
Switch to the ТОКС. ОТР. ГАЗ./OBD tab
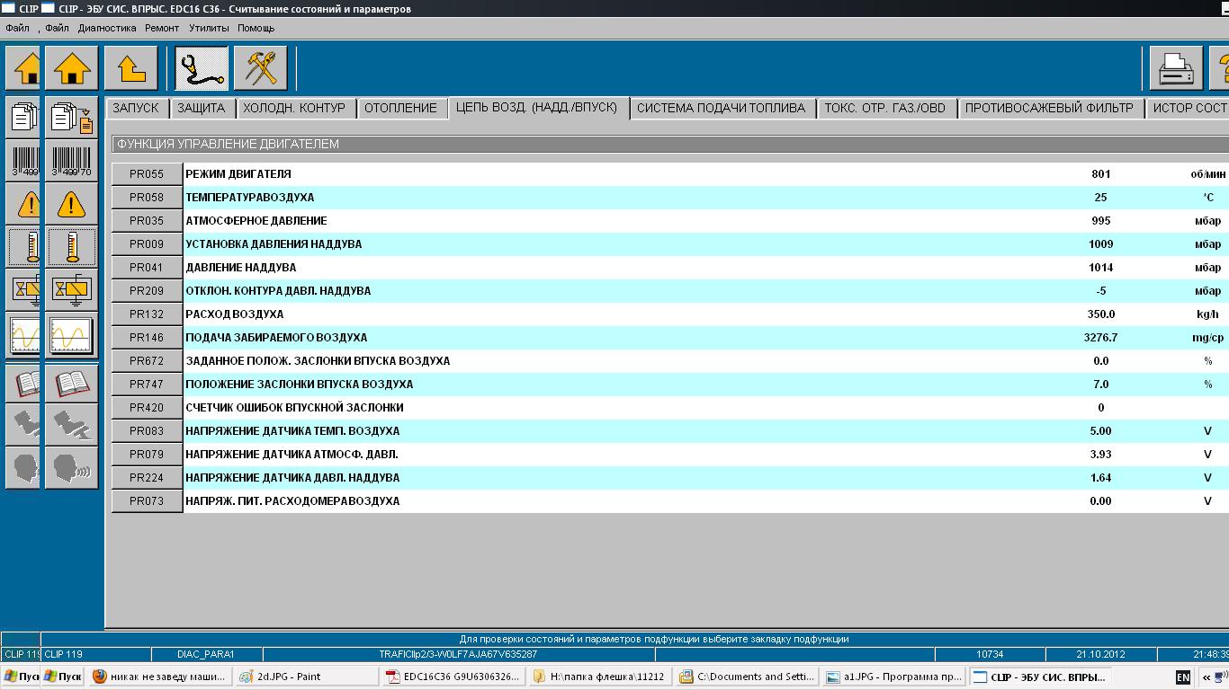coord(885,108)
